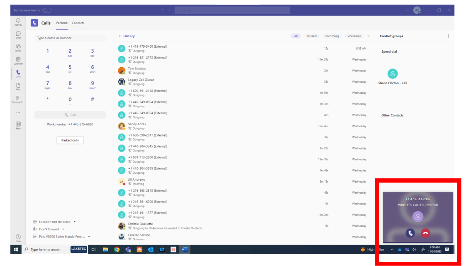Navigate forward with the title bar arrow
The height and width of the screenshot is (266, 476).
pos(169,10)
